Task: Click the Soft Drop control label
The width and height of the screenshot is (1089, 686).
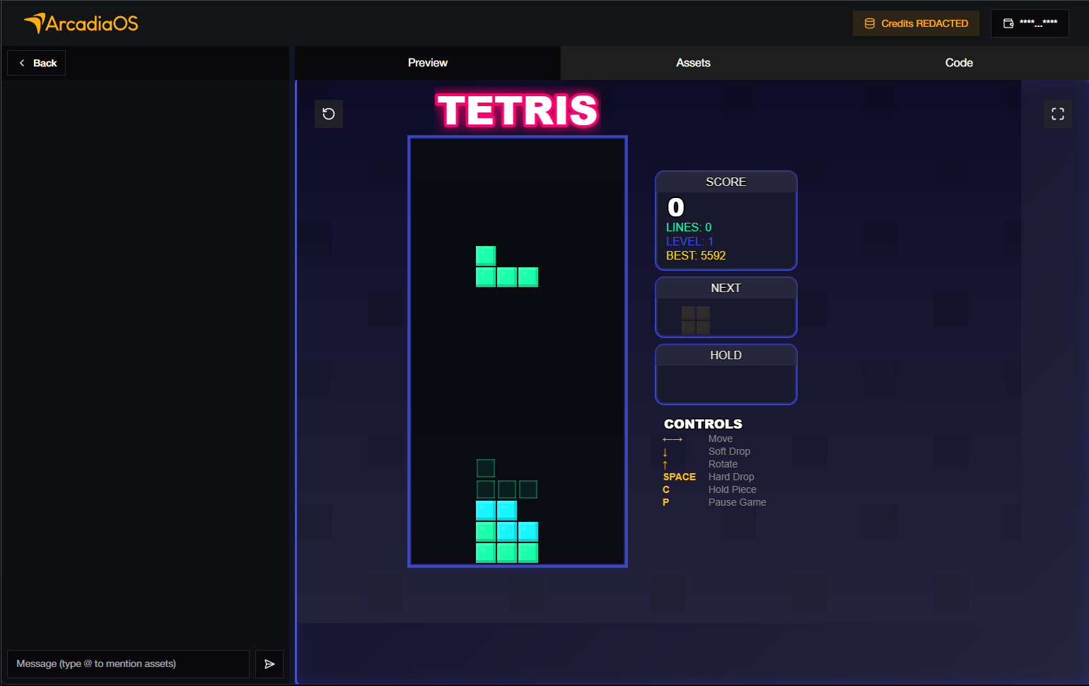Action: (729, 451)
